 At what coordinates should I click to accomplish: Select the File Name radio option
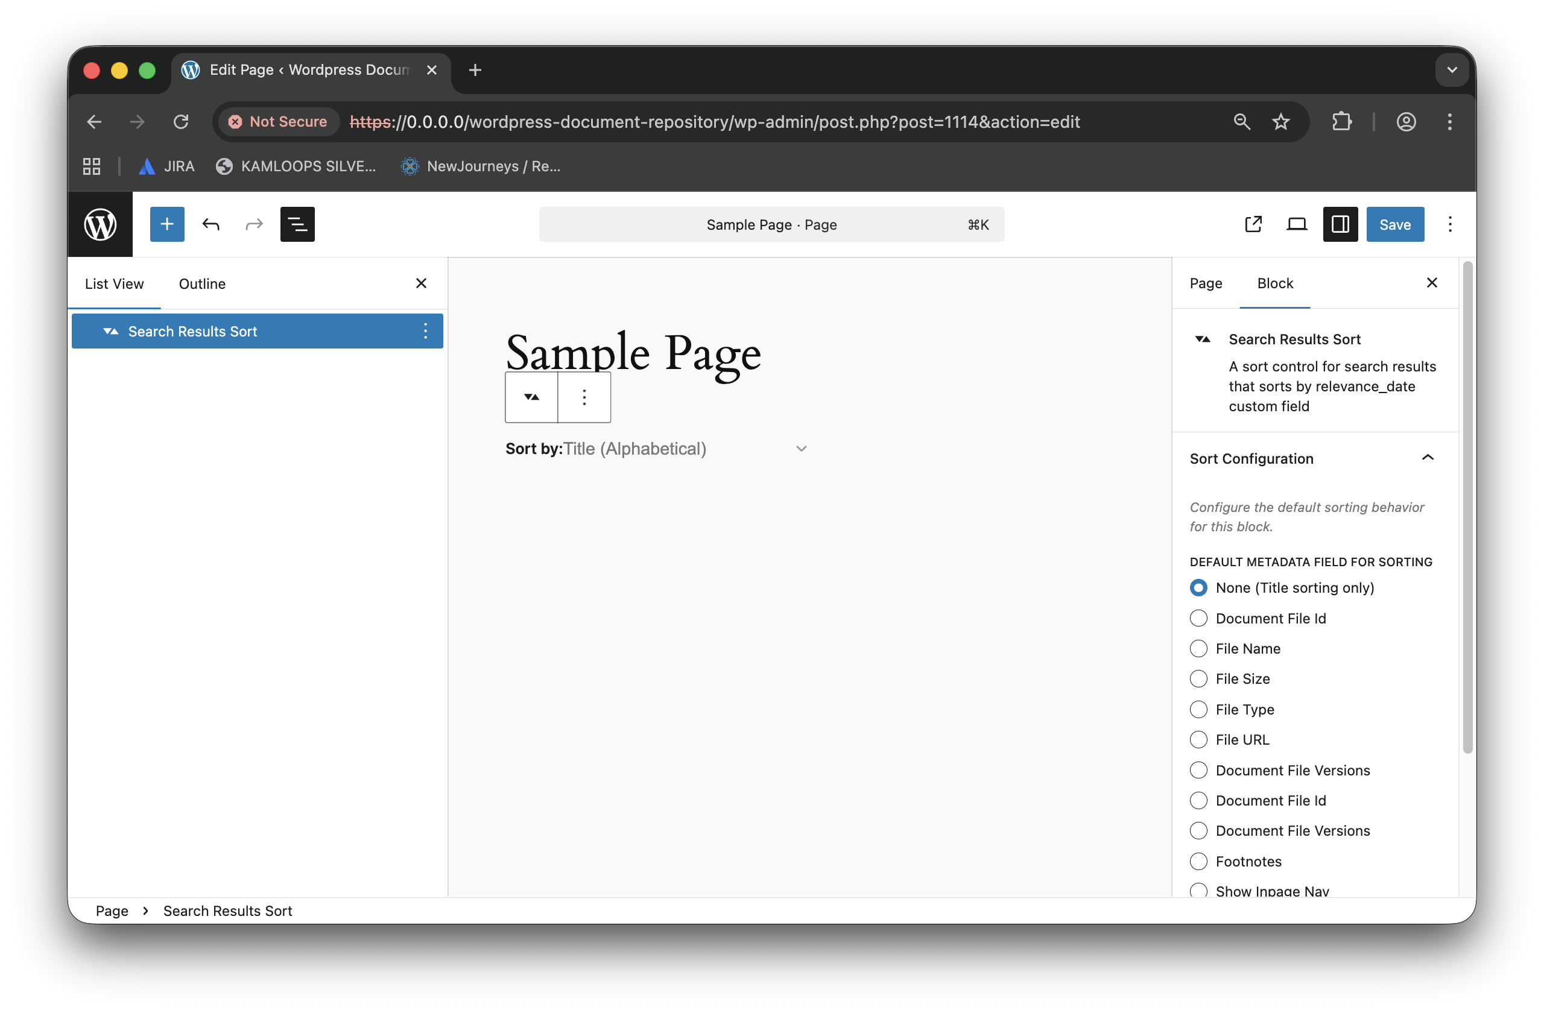[1198, 649]
